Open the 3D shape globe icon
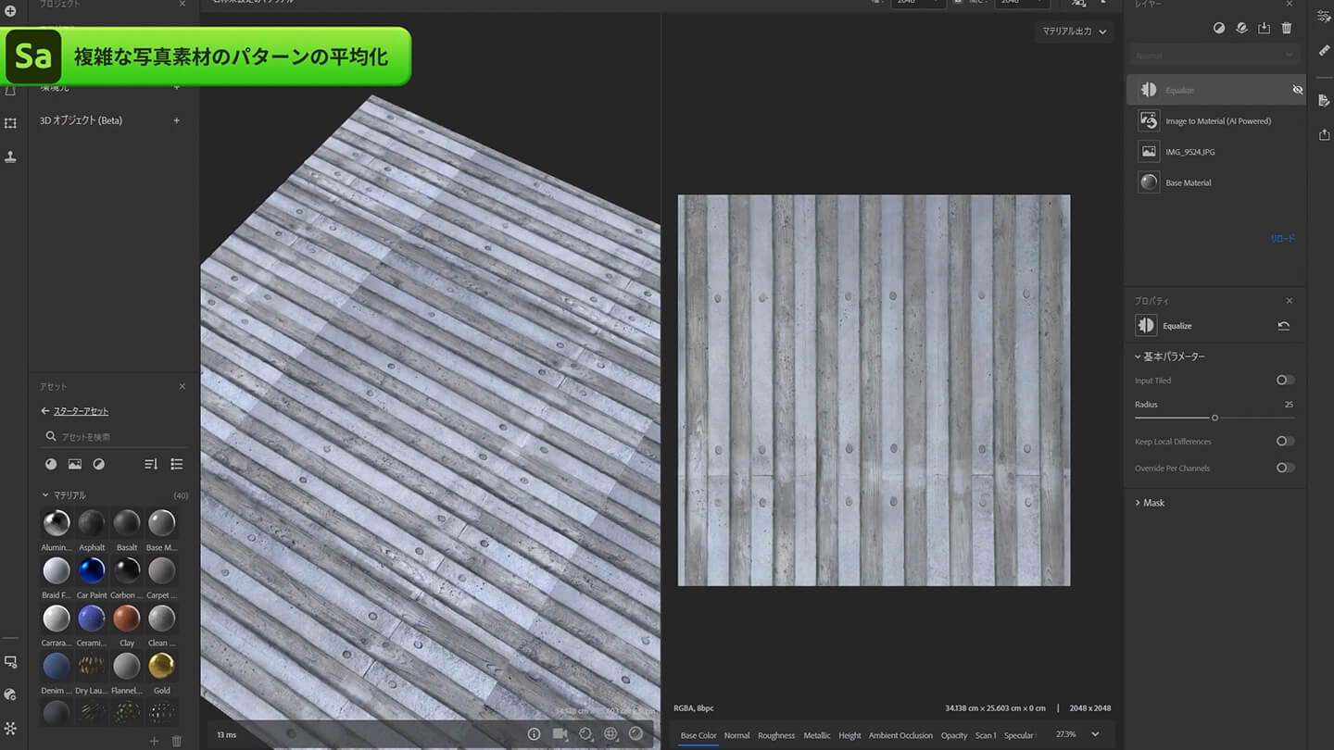This screenshot has width=1334, height=750. point(610,733)
